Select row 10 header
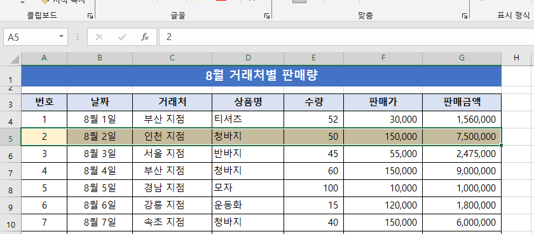This screenshot has width=534, height=234. pyautogui.click(x=10, y=223)
